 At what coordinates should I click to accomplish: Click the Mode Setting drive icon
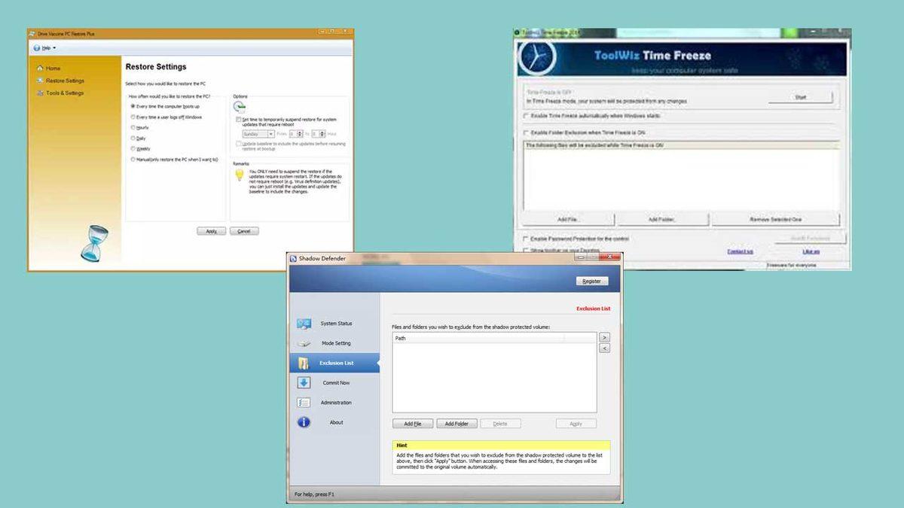tap(304, 343)
